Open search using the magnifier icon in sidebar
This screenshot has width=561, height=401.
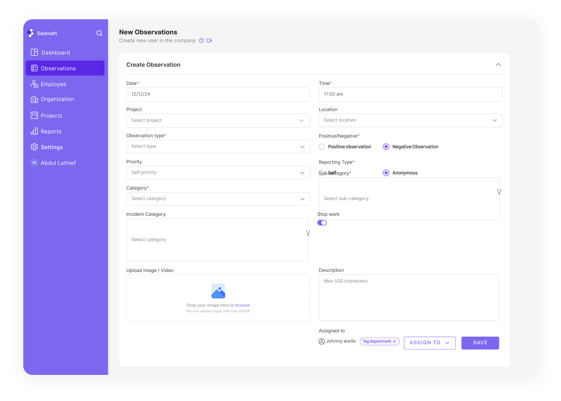pyautogui.click(x=99, y=33)
